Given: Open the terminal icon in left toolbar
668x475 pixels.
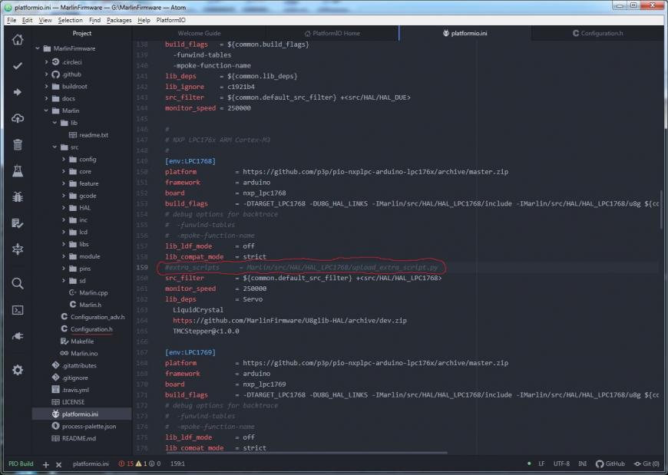Looking at the screenshot, I should (x=18, y=310).
